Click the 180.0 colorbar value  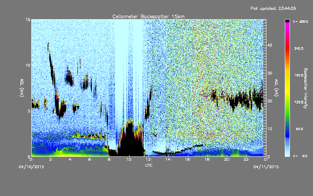coord(299,75)
